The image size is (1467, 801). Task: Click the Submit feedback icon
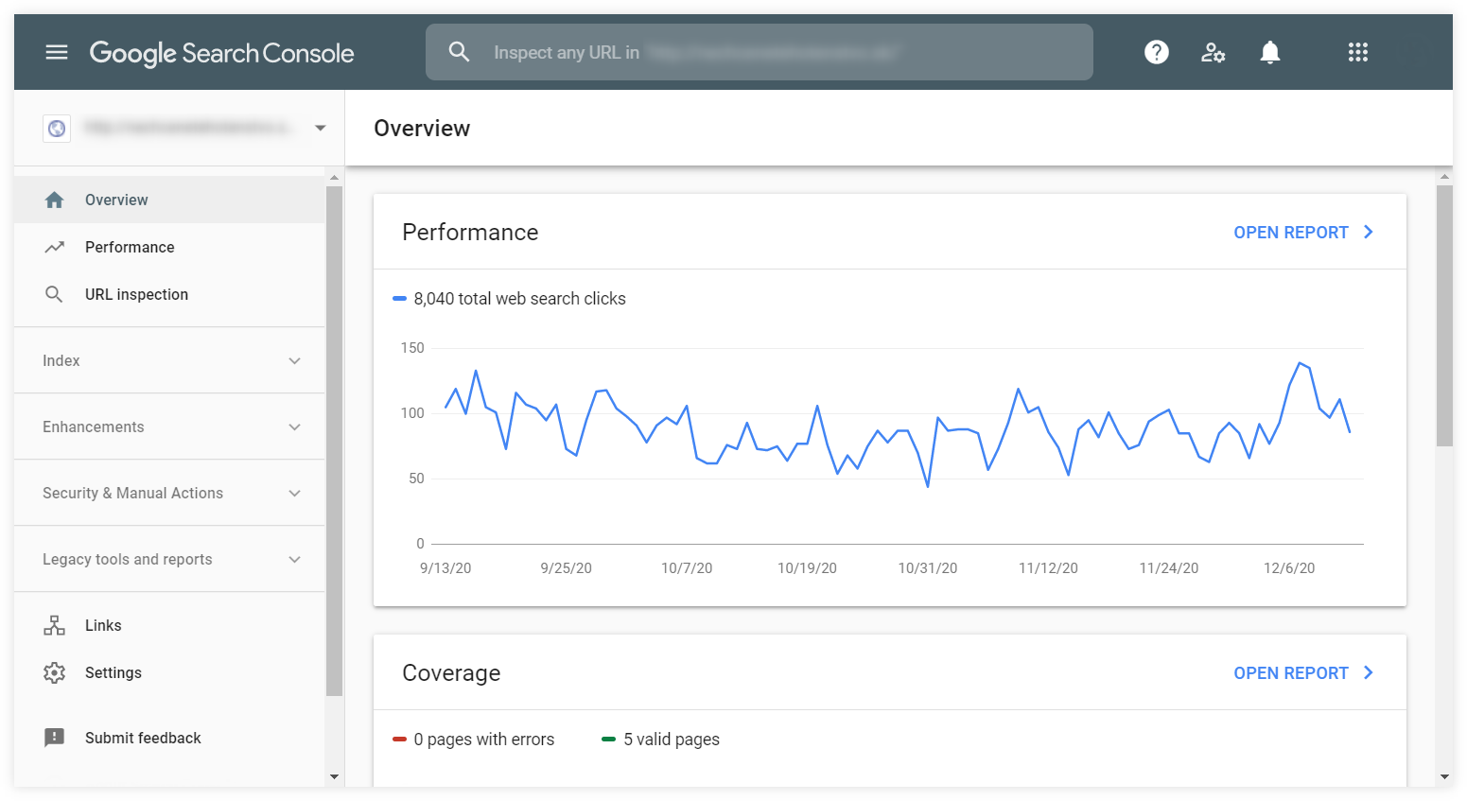point(54,738)
